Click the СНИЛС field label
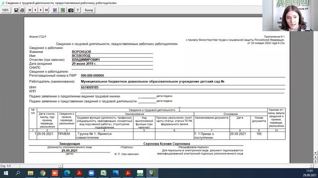Image resolution: width=318 pixels, height=178 pixels. click(35, 68)
